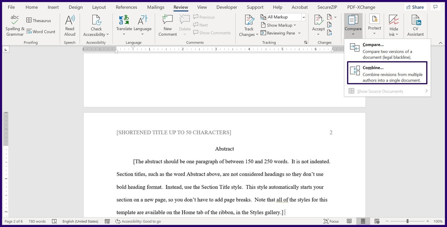Open the Translate tool

pos(124,24)
